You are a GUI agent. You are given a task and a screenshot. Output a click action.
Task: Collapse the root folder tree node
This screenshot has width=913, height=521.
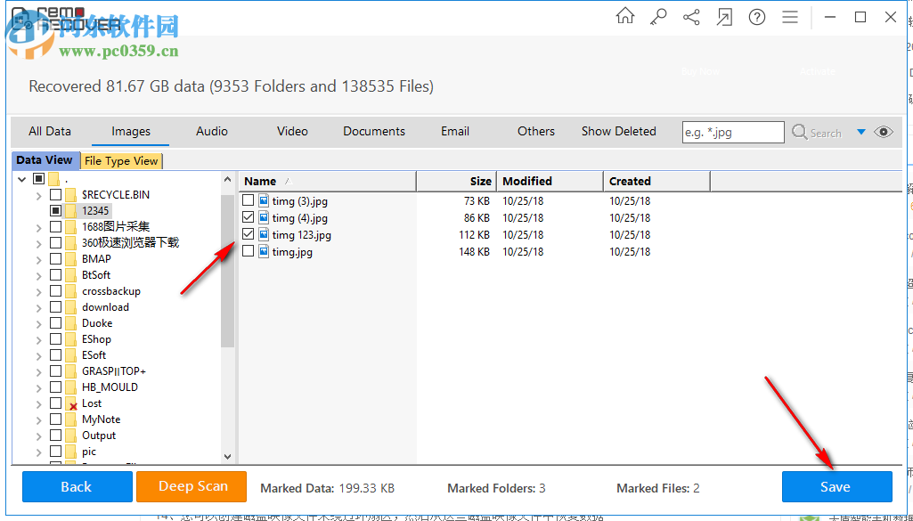coord(22,179)
